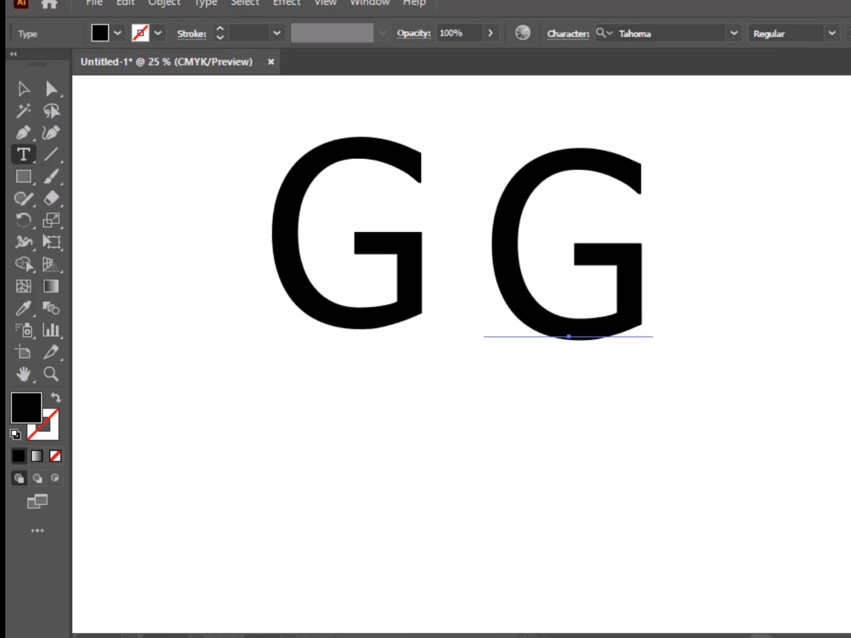Open stroke weight dropdown
Viewport: 851px width, 638px height.
click(x=277, y=33)
